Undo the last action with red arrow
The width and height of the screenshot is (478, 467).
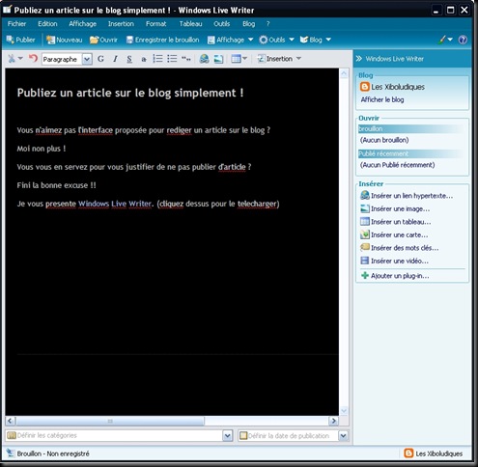33,59
